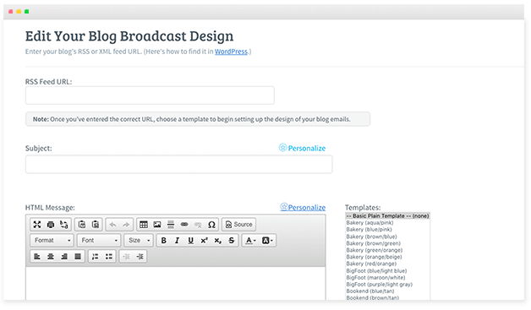Click the increase indent icon
The image size is (531, 310).
(x=140, y=257)
